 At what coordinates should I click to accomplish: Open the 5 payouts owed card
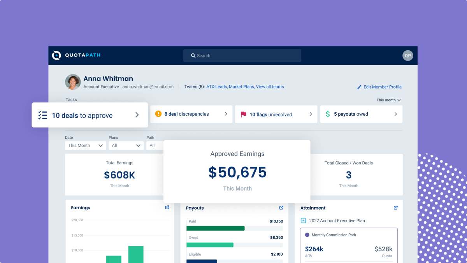[361, 114]
